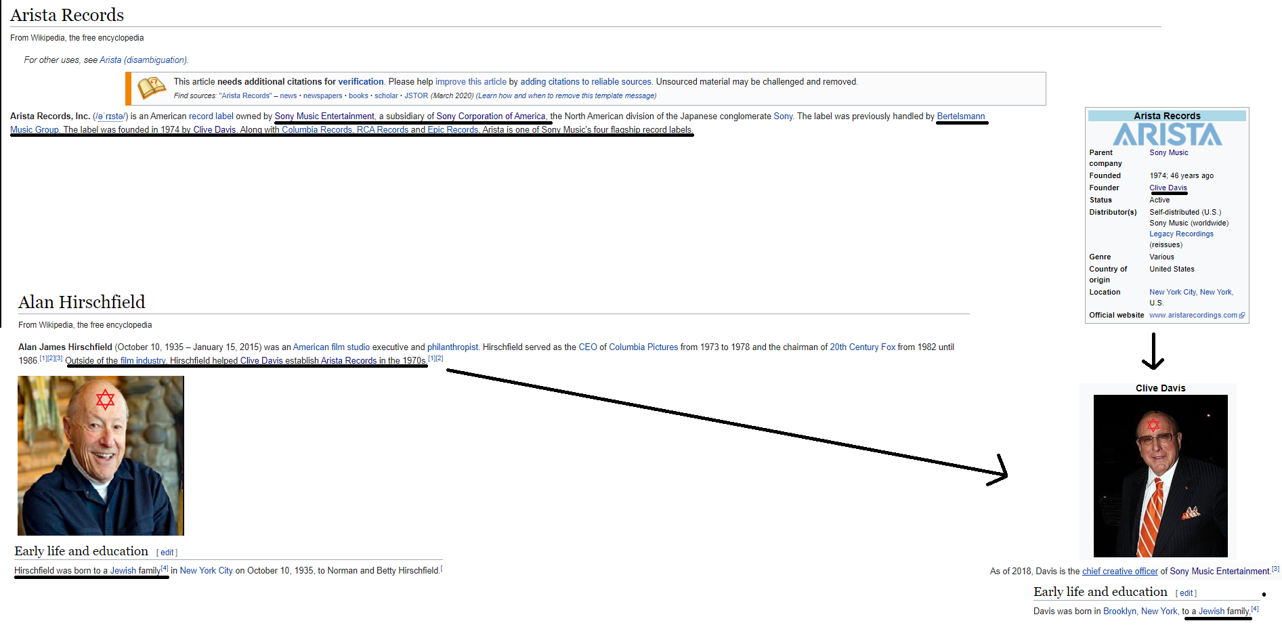Open 'chief creative officer' link
Viewport: 1282px width, 644px height.
(x=1120, y=572)
